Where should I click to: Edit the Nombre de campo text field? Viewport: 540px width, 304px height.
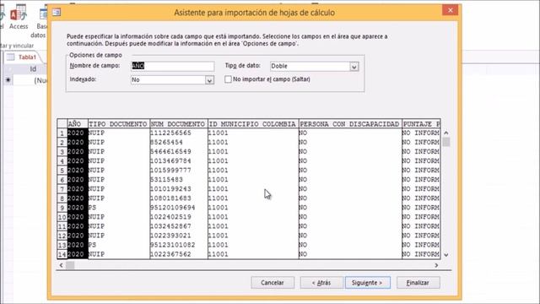(x=172, y=66)
